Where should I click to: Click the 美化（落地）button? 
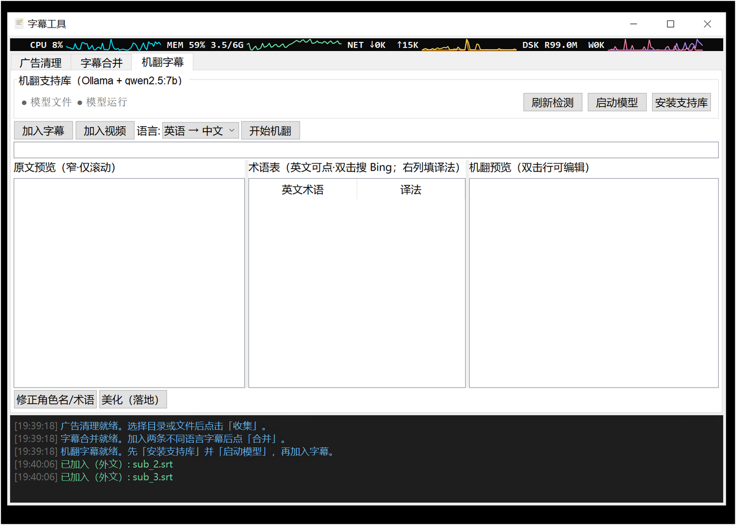click(133, 399)
